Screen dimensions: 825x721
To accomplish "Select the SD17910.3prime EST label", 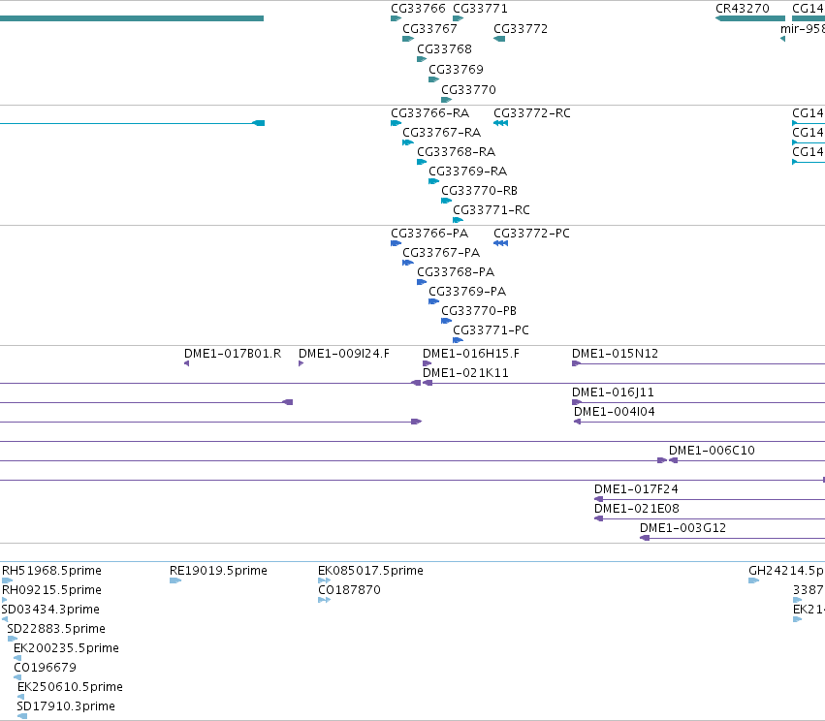I will click(66, 706).
